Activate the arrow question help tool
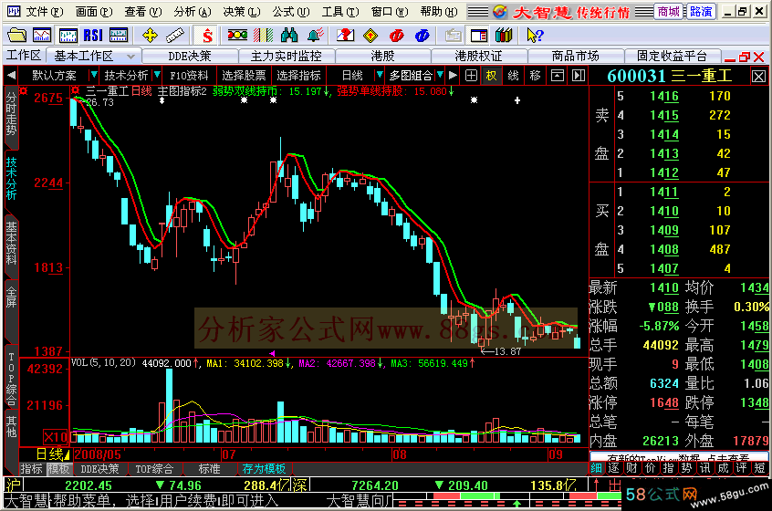 coord(535,36)
